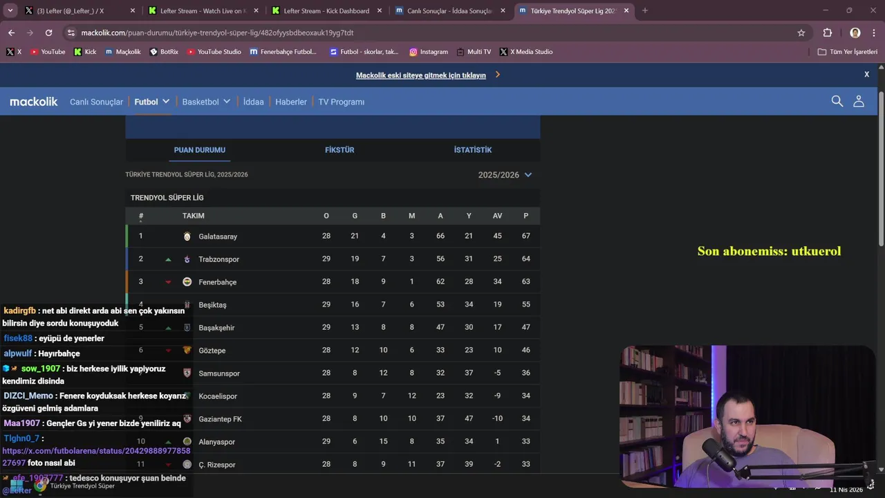Click the Samsunspor team crest

pyautogui.click(x=187, y=373)
